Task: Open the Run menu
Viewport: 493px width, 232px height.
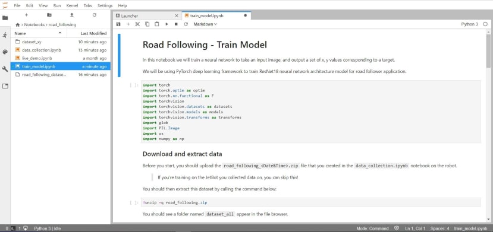Action: (x=57, y=6)
